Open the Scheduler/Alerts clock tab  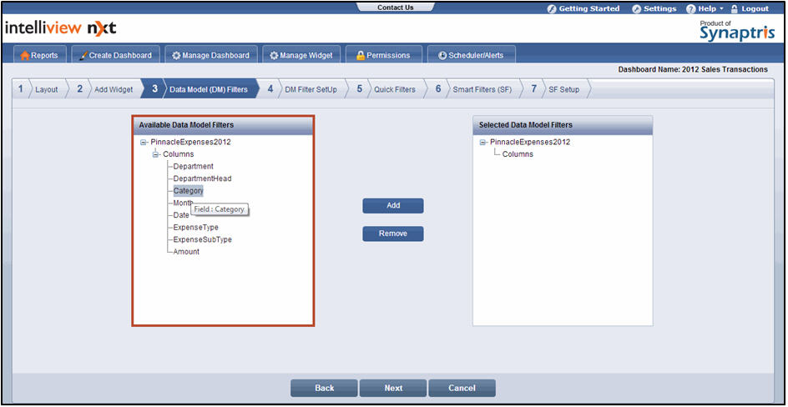(x=472, y=55)
